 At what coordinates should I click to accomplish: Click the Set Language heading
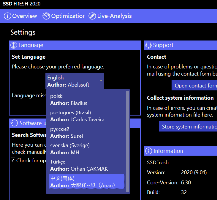[29, 57]
